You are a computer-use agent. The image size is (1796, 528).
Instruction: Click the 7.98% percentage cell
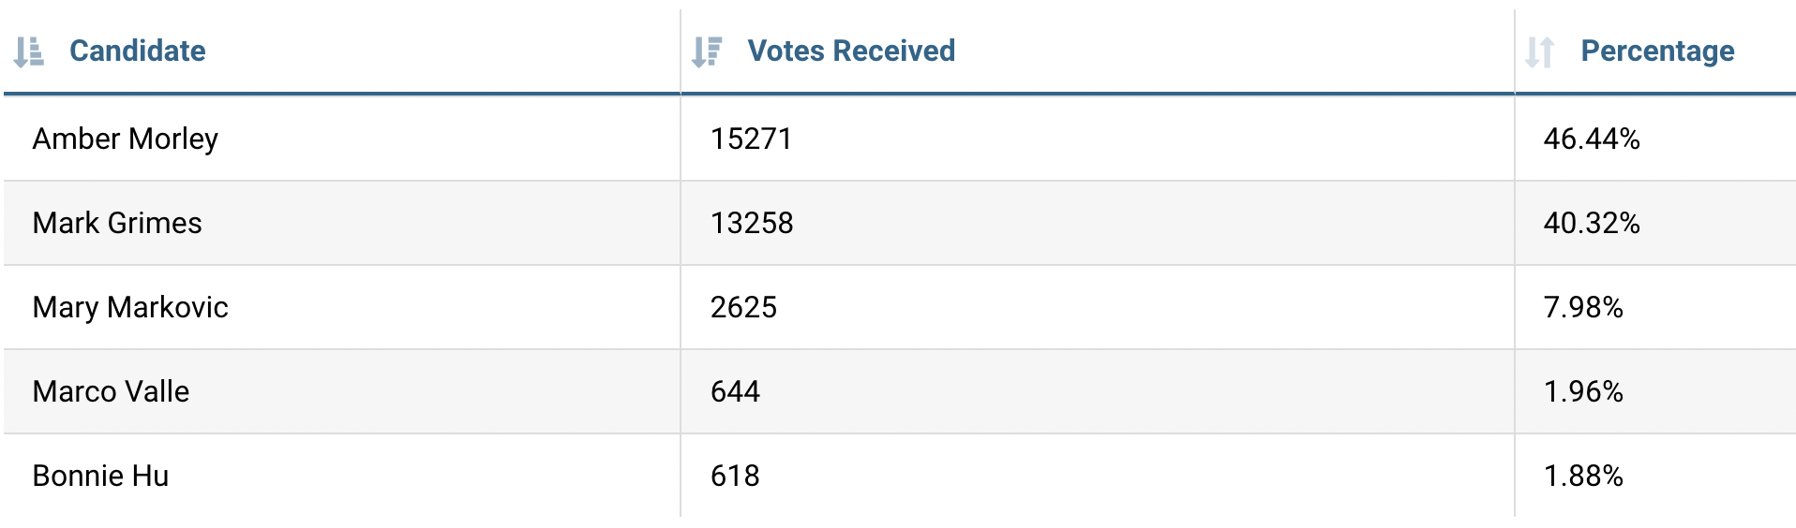(x=1583, y=307)
